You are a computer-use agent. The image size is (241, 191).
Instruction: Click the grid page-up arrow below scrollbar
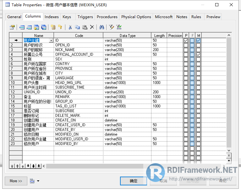(229, 156)
